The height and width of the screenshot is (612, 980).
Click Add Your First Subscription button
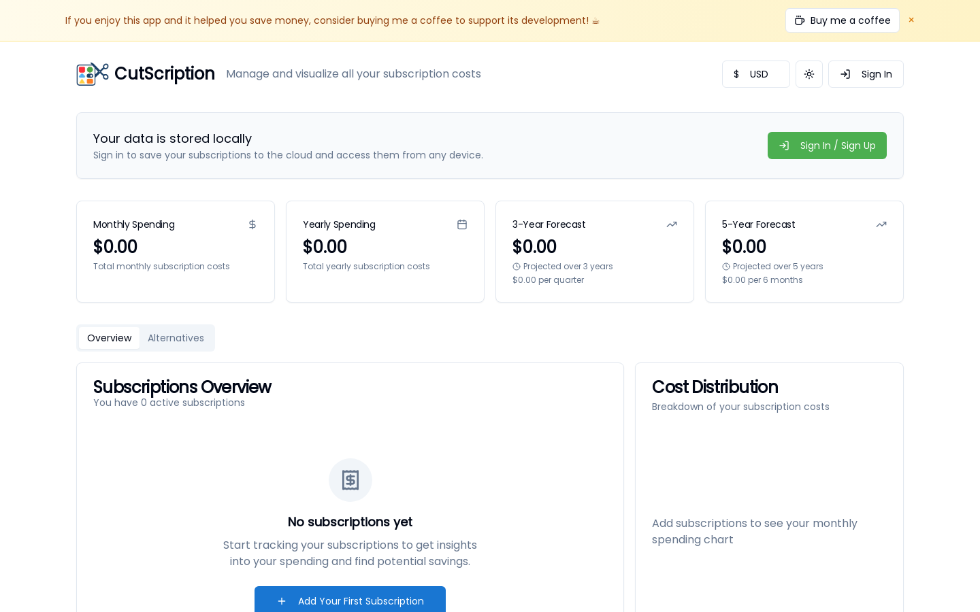click(x=350, y=600)
